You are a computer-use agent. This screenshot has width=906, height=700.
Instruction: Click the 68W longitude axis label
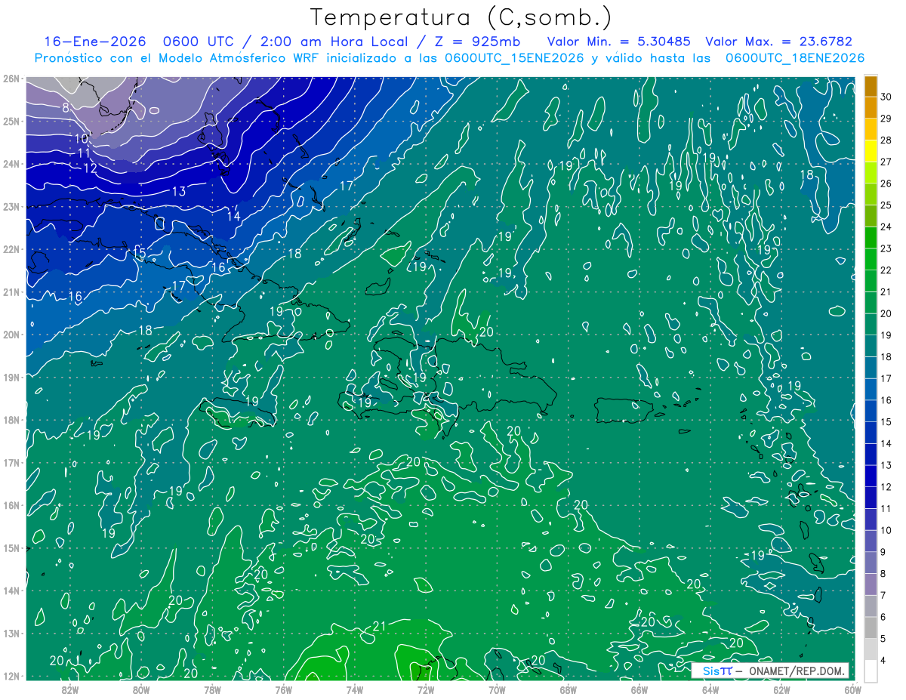[569, 689]
